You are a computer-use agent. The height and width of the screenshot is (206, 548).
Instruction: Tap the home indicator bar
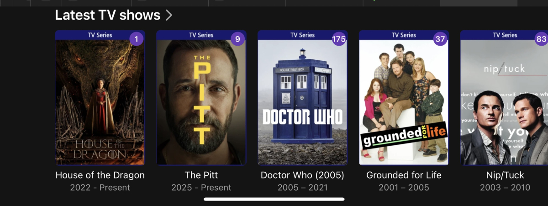[x=274, y=199]
